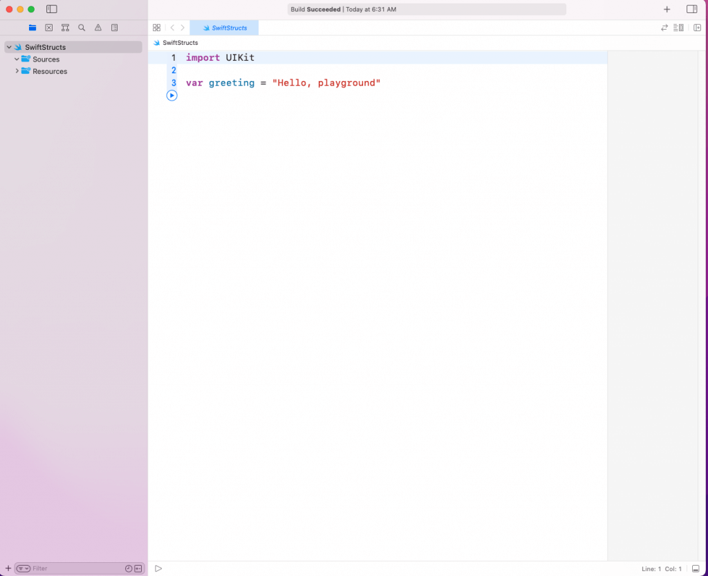Open the editor options grid icon
Screen dimensions: 708x576
click(x=157, y=28)
